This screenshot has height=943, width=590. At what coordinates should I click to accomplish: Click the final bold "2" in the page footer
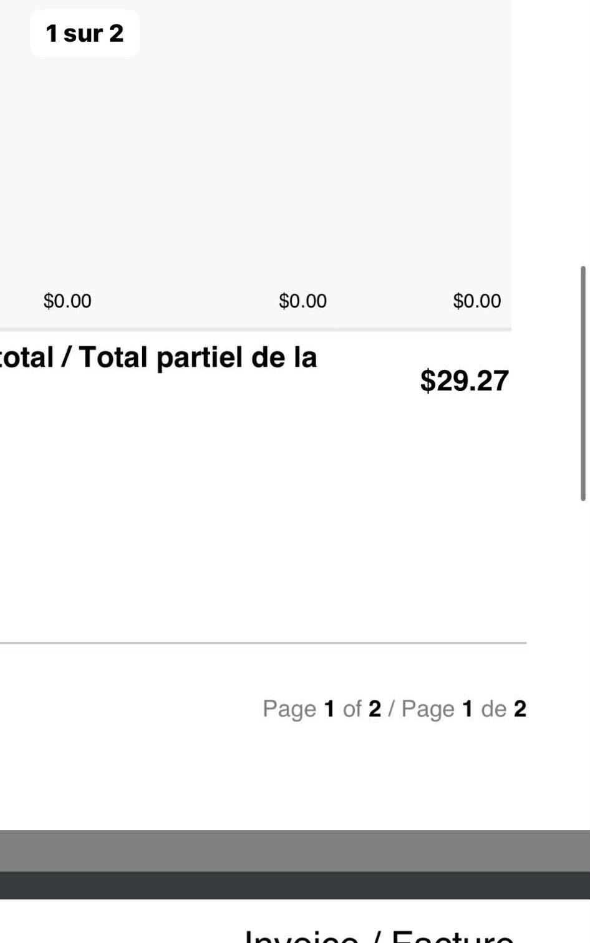[x=520, y=708]
